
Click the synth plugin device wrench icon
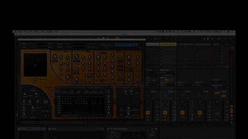click(x=24, y=129)
